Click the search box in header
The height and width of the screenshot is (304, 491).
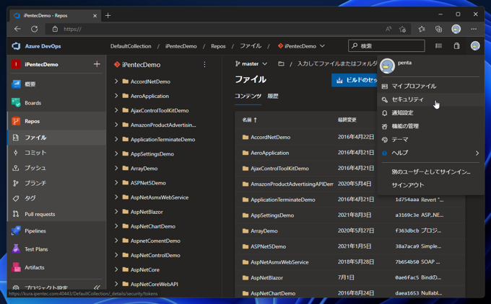tap(386, 46)
